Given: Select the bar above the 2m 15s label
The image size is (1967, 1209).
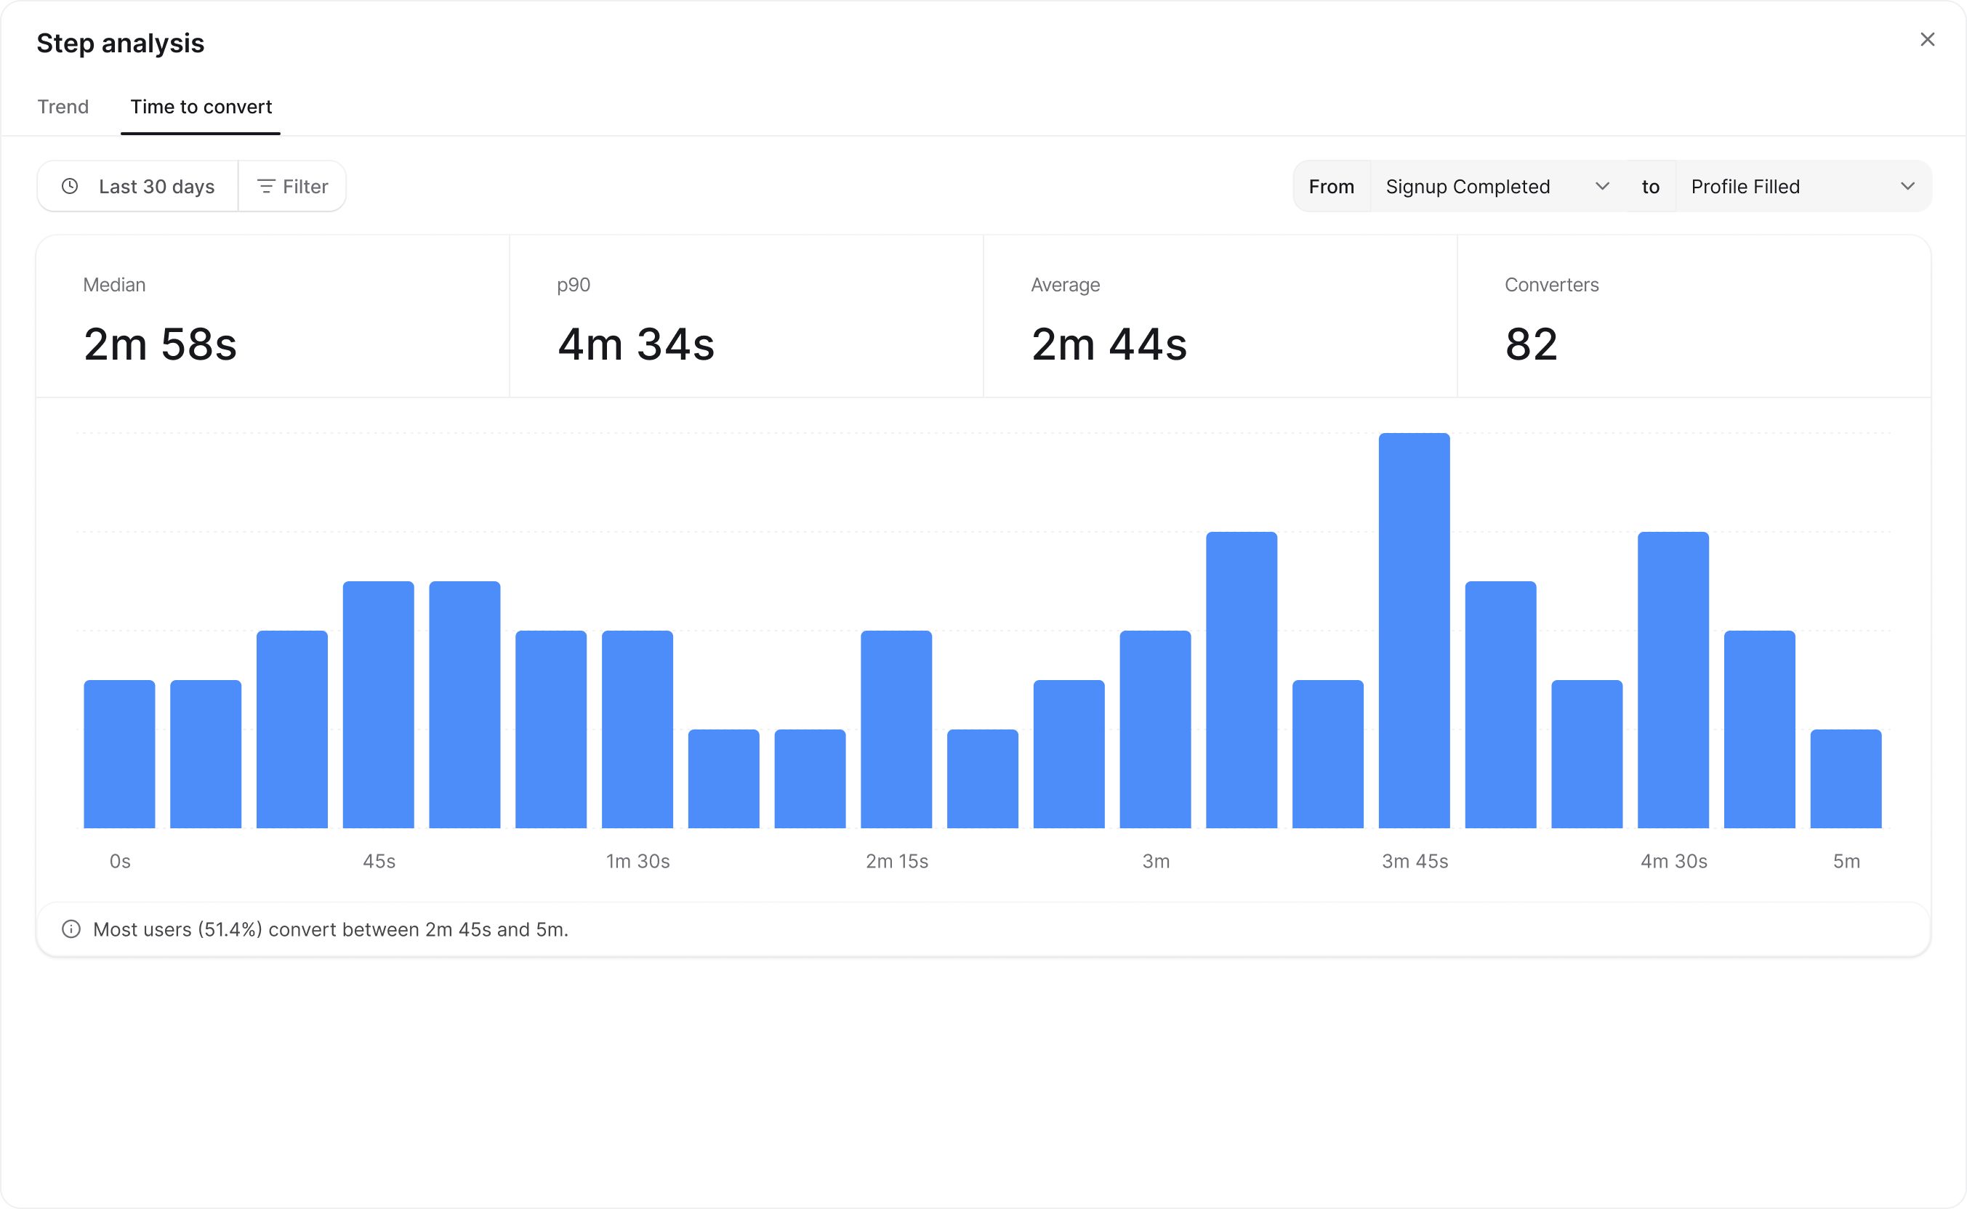Looking at the screenshot, I should point(896,729).
